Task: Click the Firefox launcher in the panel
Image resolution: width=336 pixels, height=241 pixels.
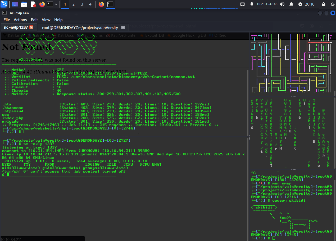Action: point(42,4)
